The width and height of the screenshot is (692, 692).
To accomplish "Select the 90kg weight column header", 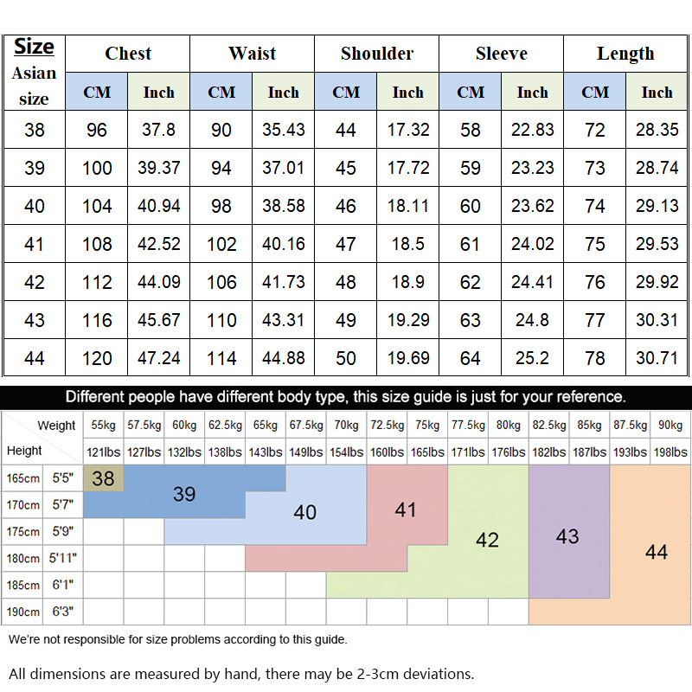I will tap(670, 425).
